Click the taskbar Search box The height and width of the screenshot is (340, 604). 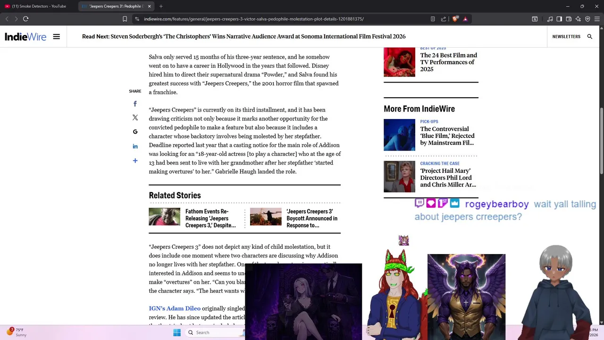215,332
